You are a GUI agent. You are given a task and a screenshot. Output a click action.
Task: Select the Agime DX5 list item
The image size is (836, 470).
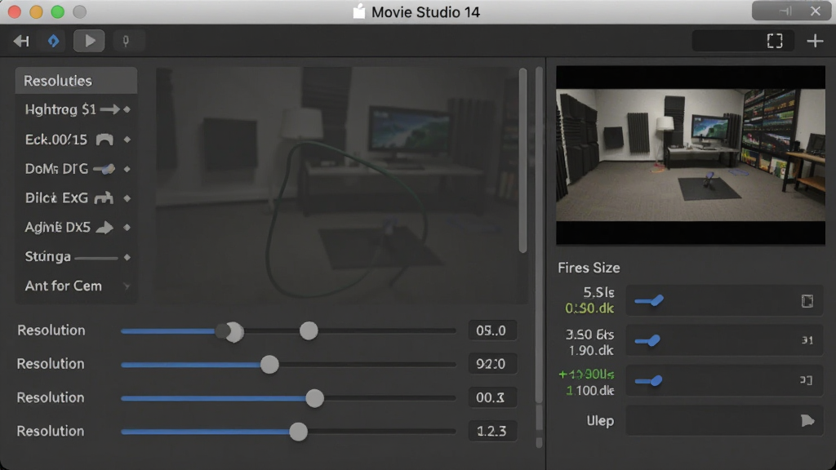pos(76,228)
